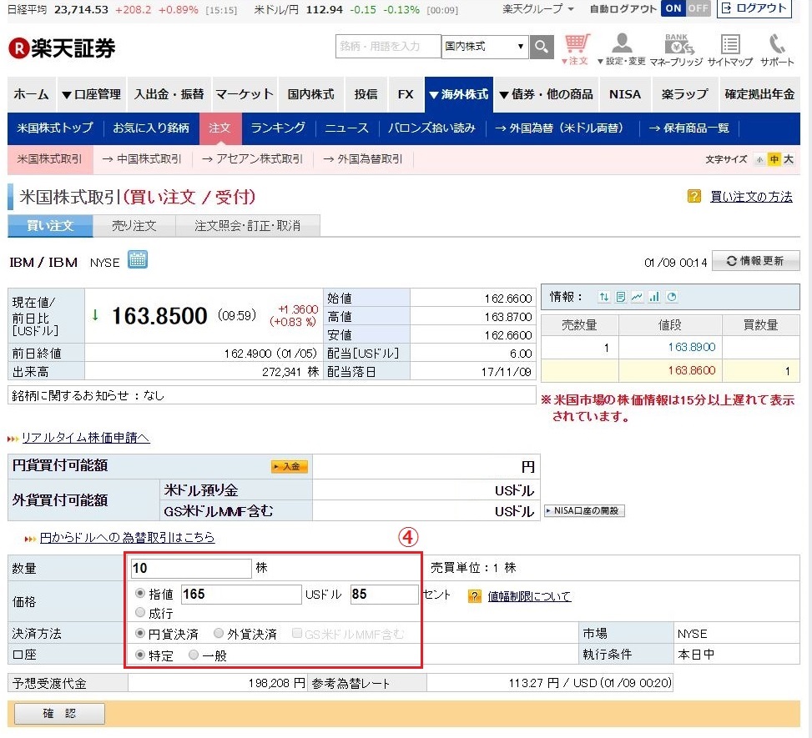812x738 pixels.
Task: Open お気に入り銘柄 submenu
Action: coord(151,128)
